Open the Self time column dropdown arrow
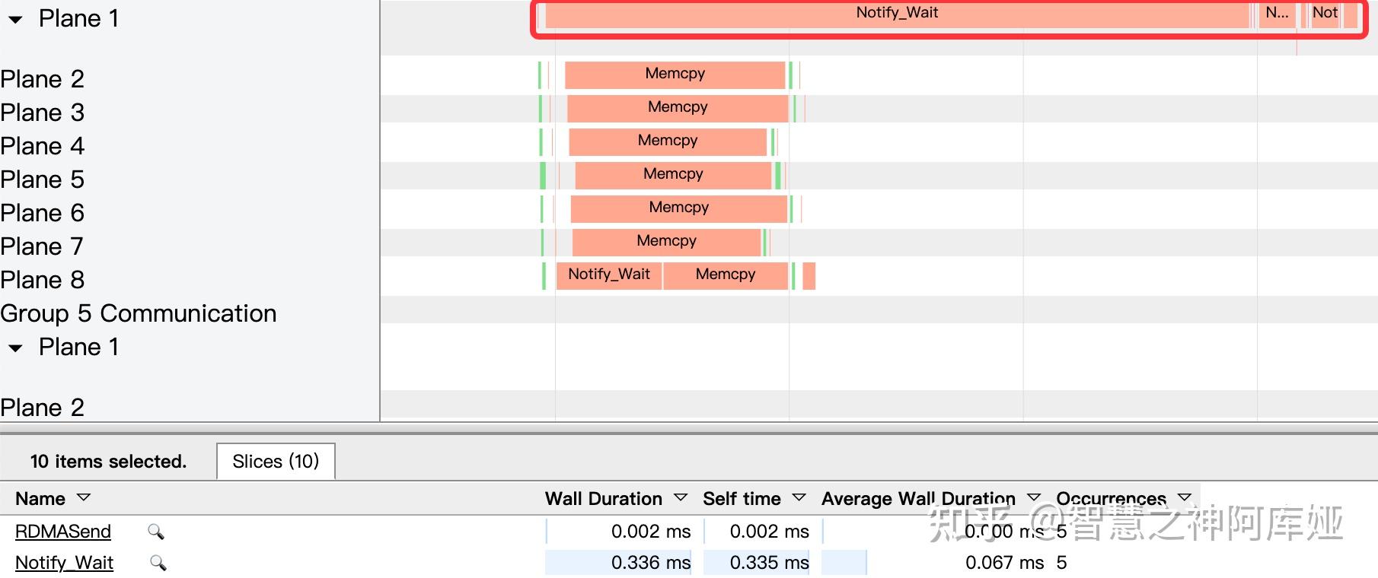Viewport: 1378px width, 578px height. pyautogui.click(x=799, y=498)
